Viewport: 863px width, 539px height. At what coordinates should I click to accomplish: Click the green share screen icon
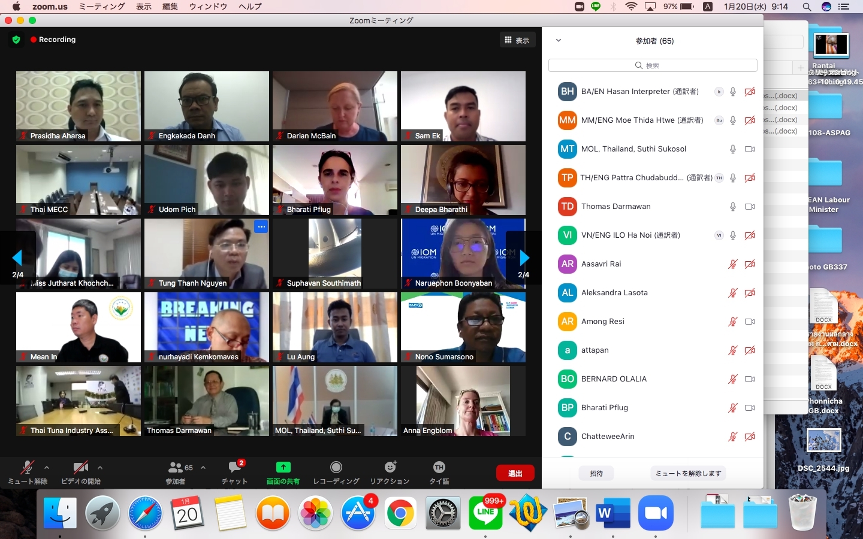(283, 468)
